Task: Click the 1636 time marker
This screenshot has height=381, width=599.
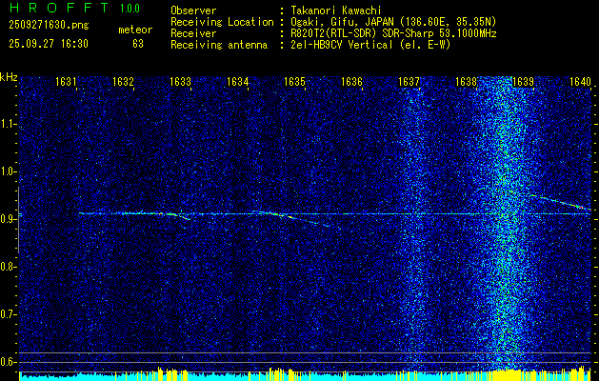Action: [x=351, y=81]
